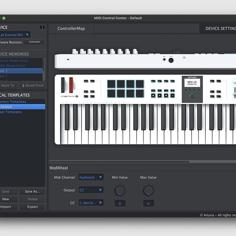
Task: Select the Tap tempo button beside Record
Action: tap(173, 95)
